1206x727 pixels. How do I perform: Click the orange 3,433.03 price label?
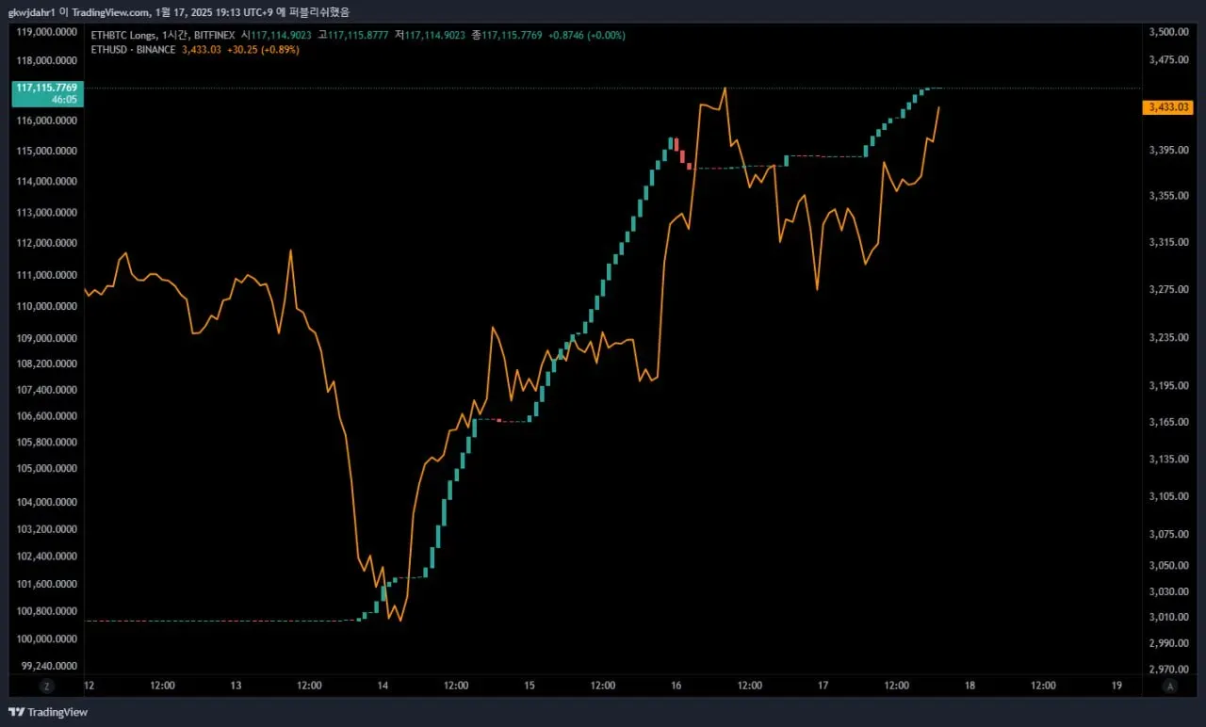(x=1168, y=108)
